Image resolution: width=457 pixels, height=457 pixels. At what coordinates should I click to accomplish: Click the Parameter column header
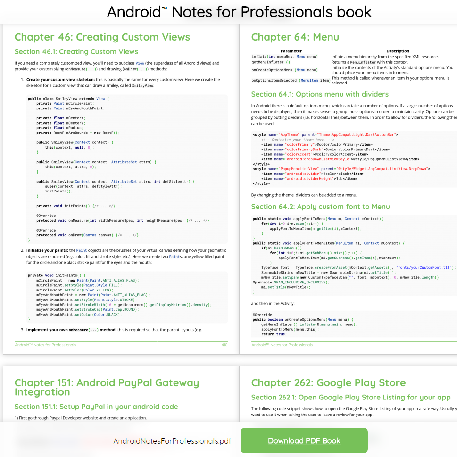click(291, 51)
